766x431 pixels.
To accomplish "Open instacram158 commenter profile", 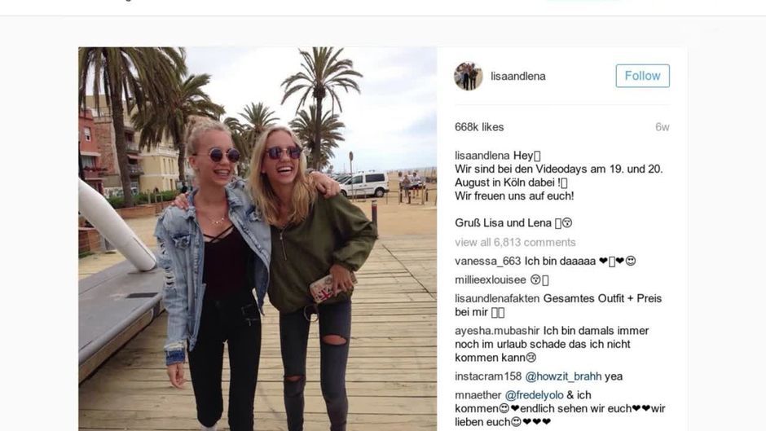I will click(488, 376).
